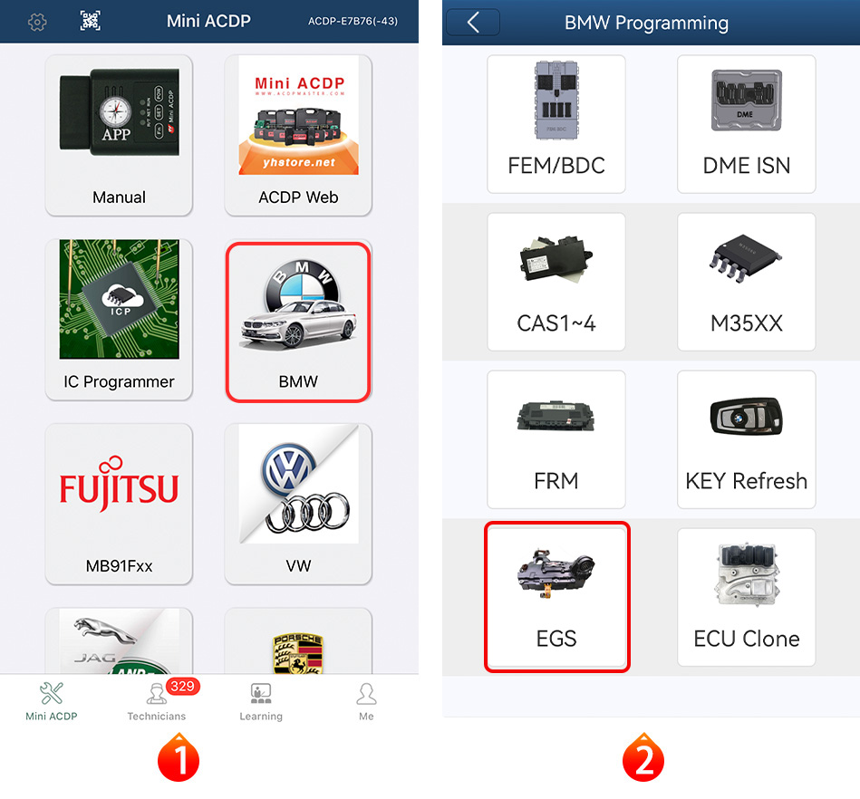This screenshot has height=799, width=860.
Task: Tap the QR code scan icon
Action: click(90, 21)
